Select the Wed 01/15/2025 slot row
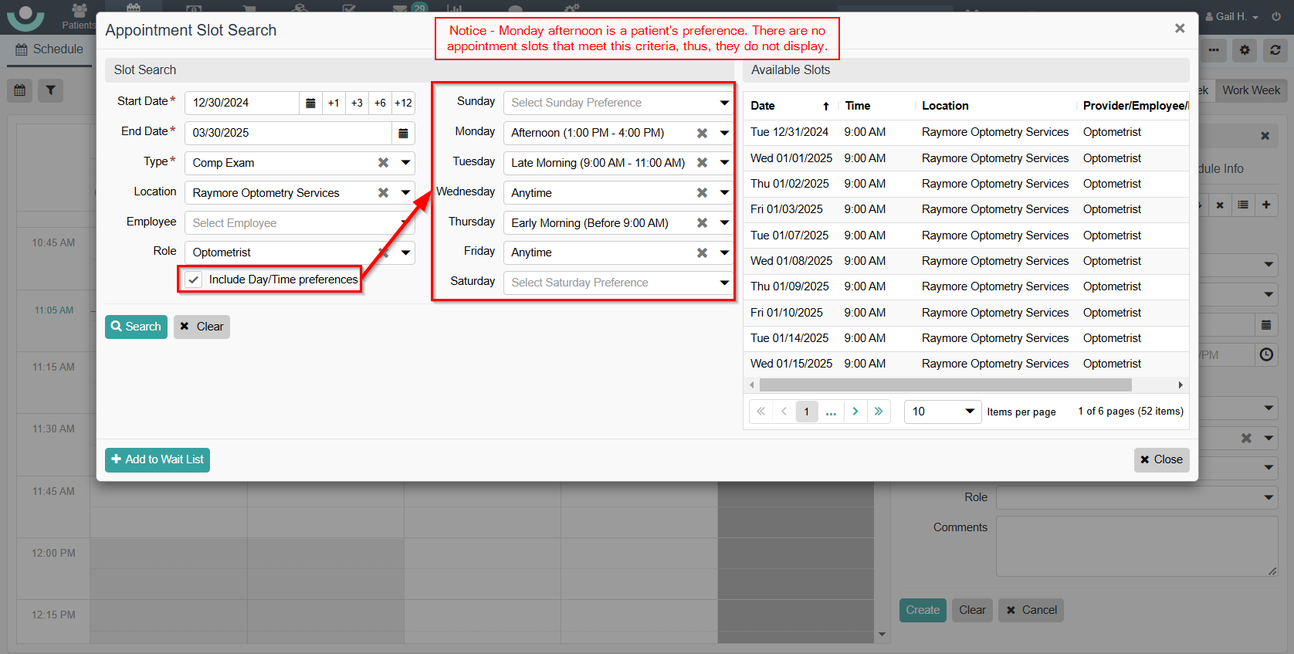The height and width of the screenshot is (654, 1294). (967, 364)
